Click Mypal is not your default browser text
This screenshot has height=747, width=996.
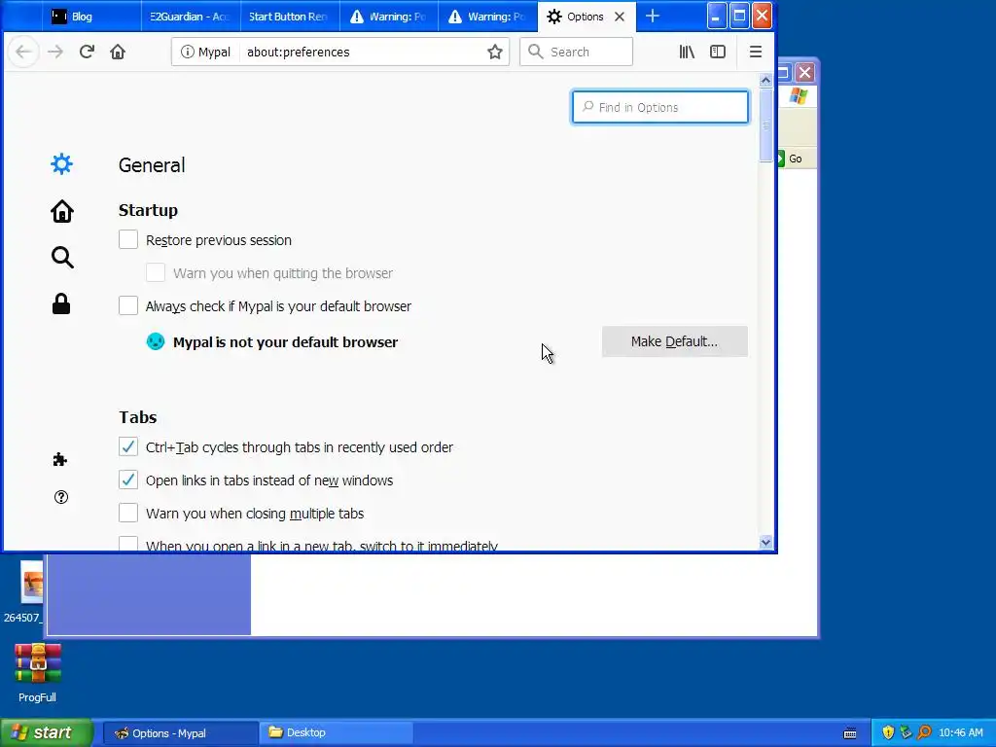click(x=285, y=341)
